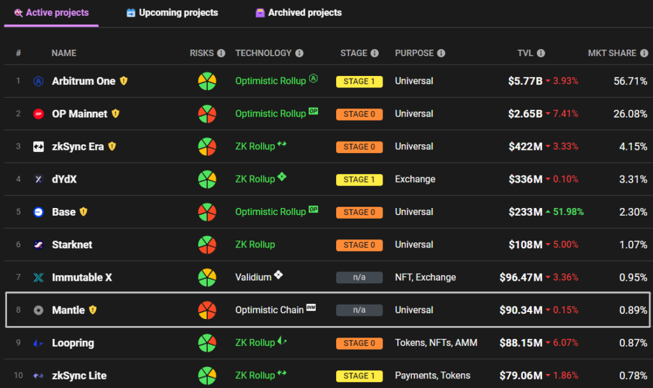The width and height of the screenshot is (653, 388).
Task: Click the info icon beside the TECHNOLOGY header
Action: [299, 54]
